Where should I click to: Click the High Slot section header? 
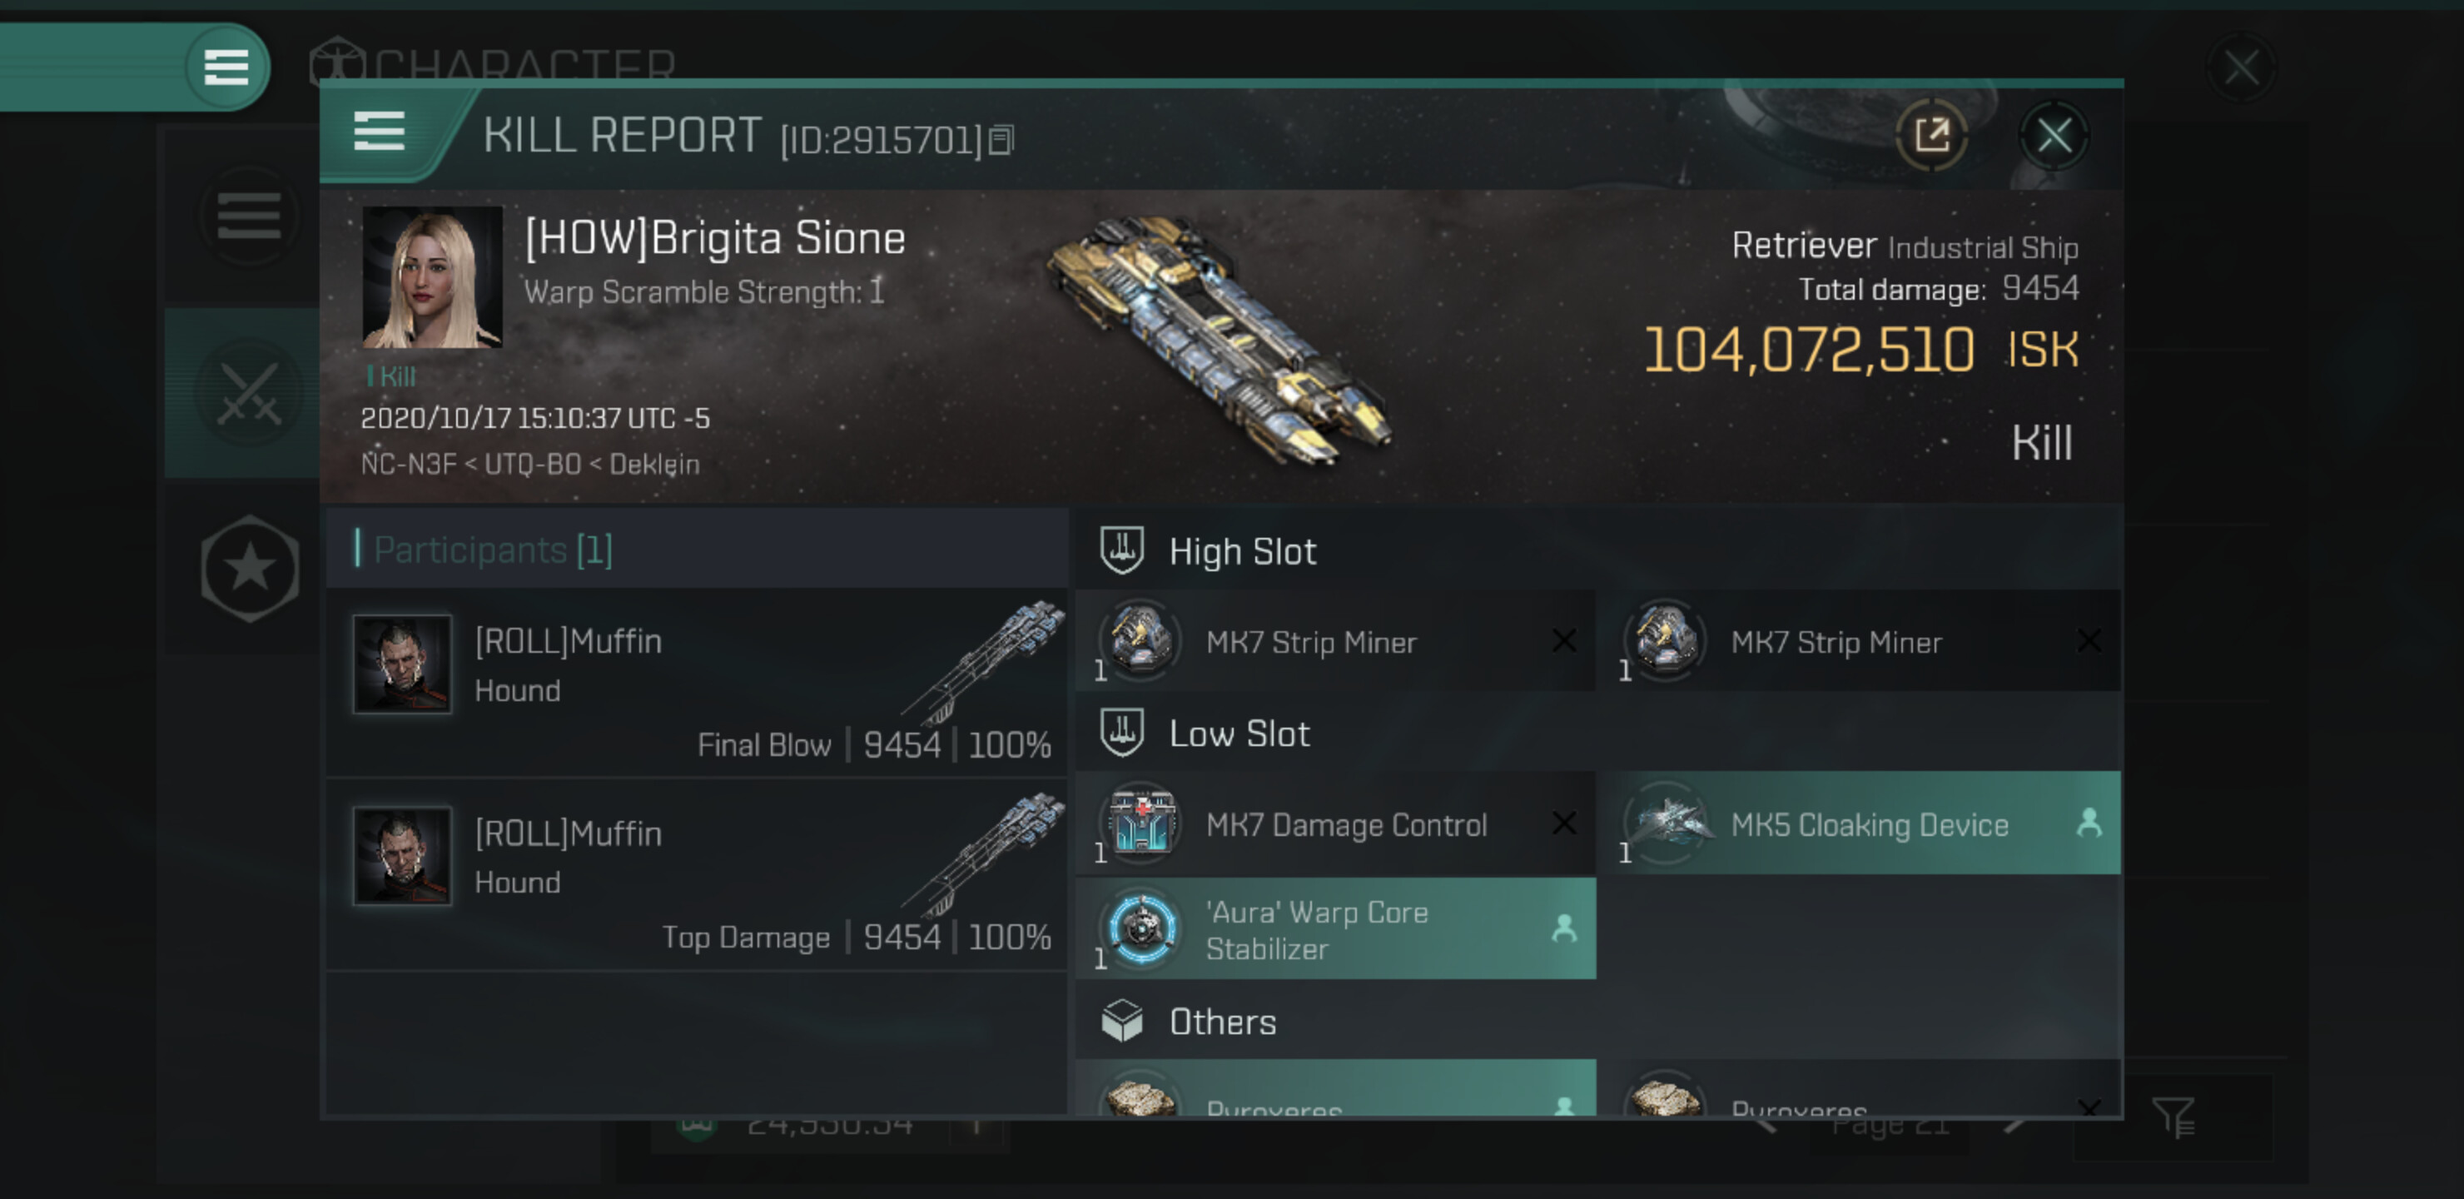coord(1241,551)
